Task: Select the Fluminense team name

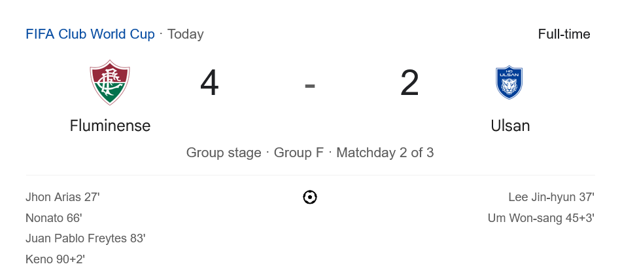Action: (x=110, y=125)
